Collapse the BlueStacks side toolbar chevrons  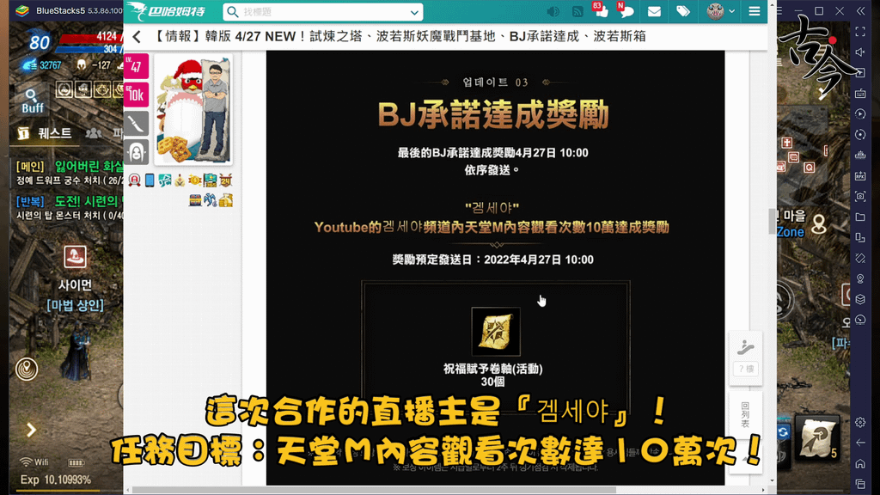click(x=860, y=11)
